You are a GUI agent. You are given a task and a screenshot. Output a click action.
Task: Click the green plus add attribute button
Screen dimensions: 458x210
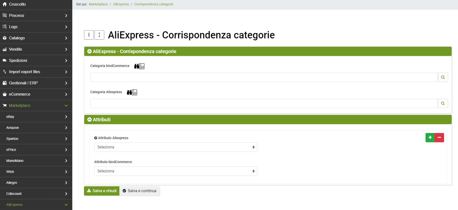click(430, 137)
